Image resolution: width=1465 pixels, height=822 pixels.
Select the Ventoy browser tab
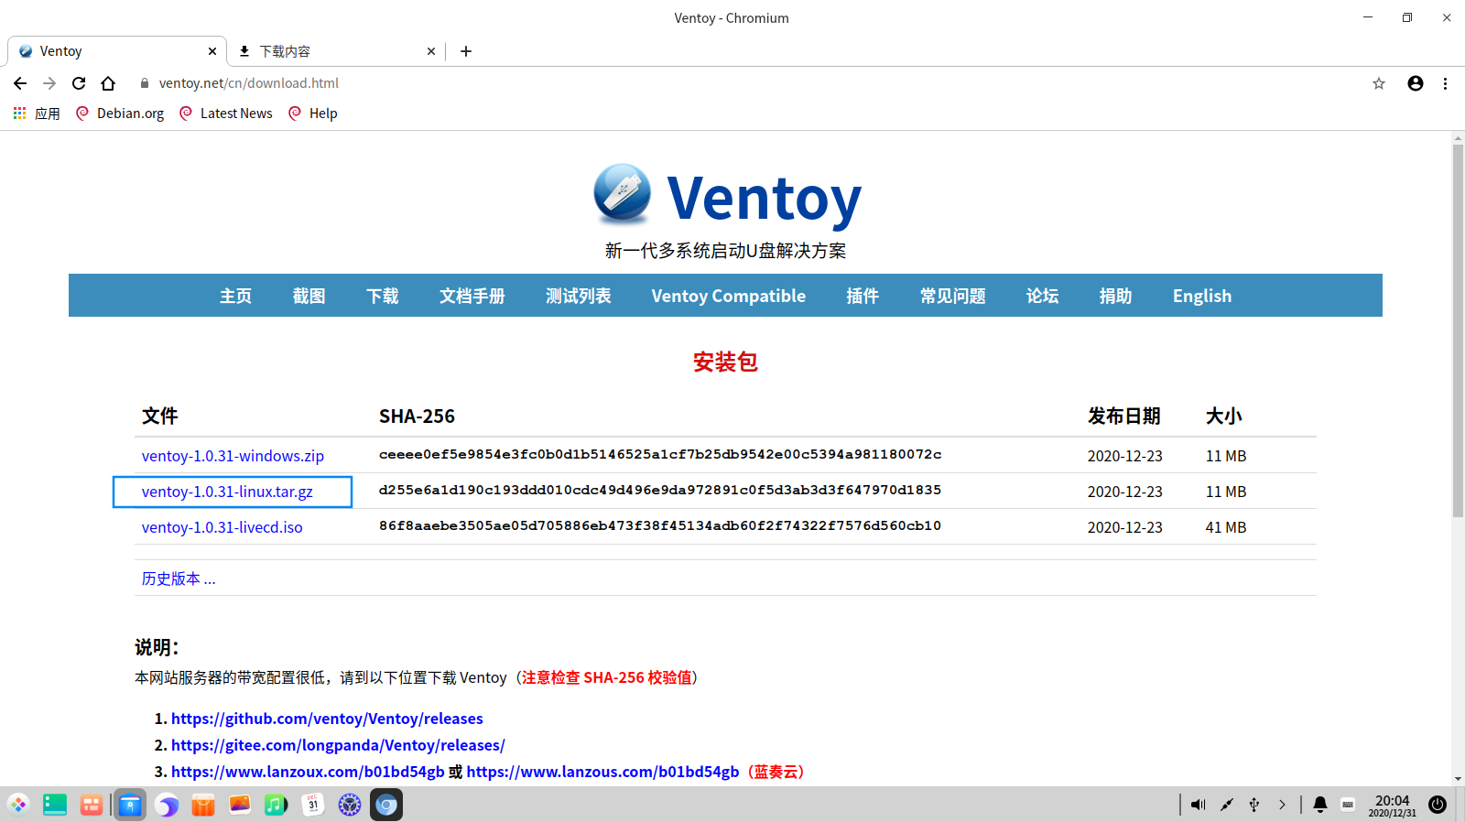coord(117,51)
